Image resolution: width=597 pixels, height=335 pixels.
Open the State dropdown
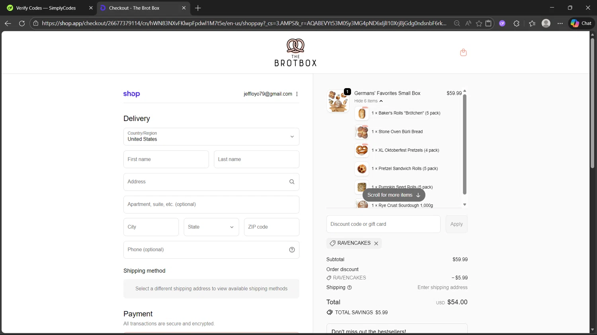click(211, 227)
